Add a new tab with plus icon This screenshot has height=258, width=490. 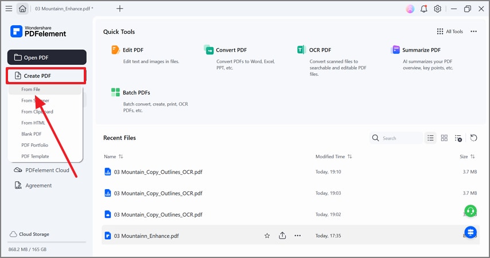click(x=120, y=9)
